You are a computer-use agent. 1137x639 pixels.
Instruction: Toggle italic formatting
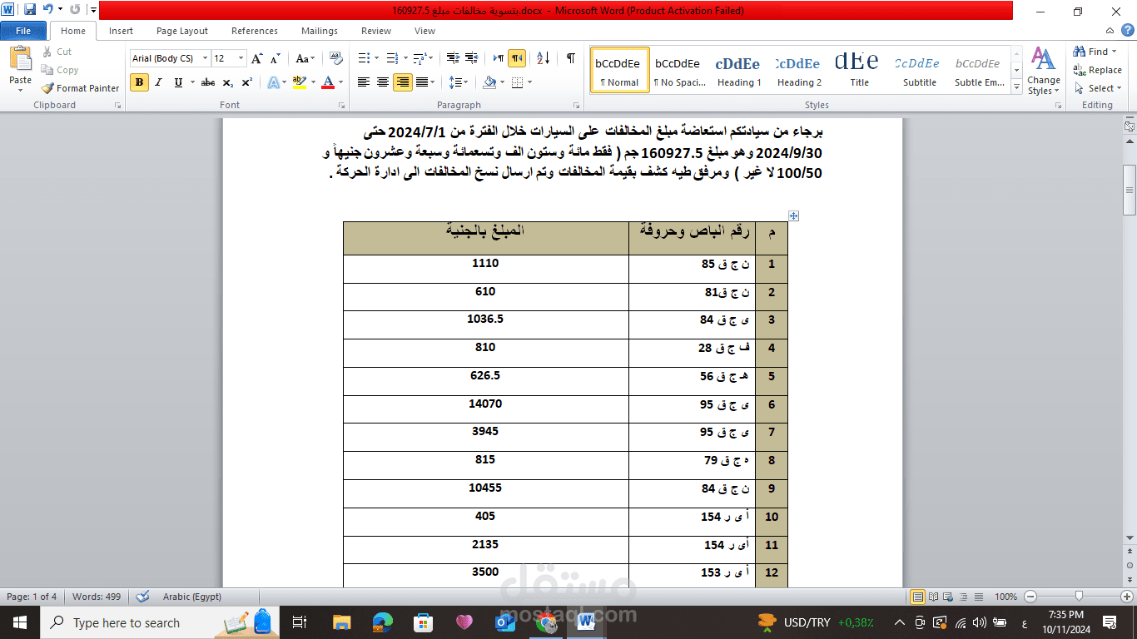coord(157,82)
